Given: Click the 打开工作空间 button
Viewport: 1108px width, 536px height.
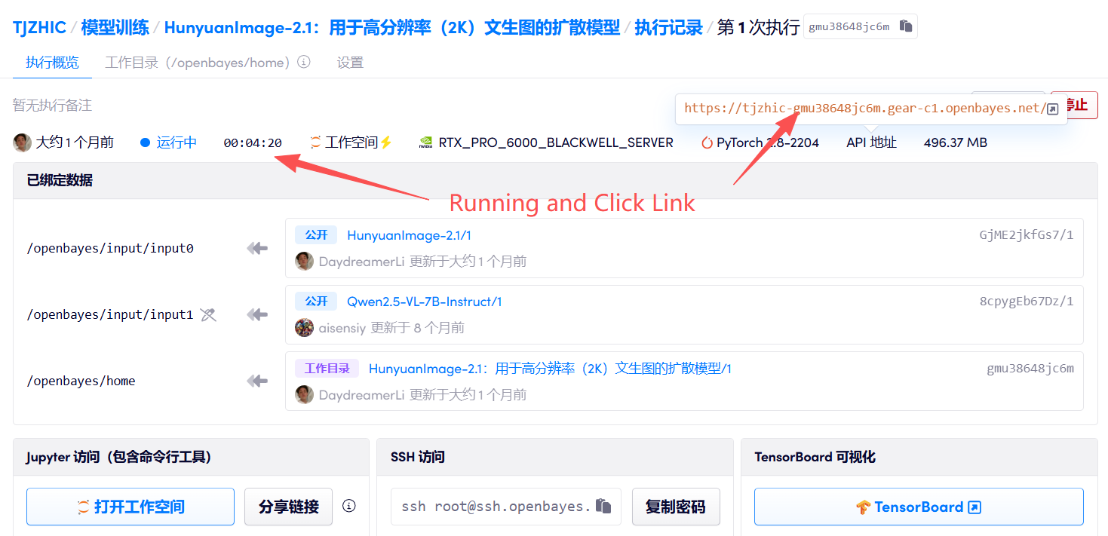Looking at the screenshot, I should coord(130,507).
